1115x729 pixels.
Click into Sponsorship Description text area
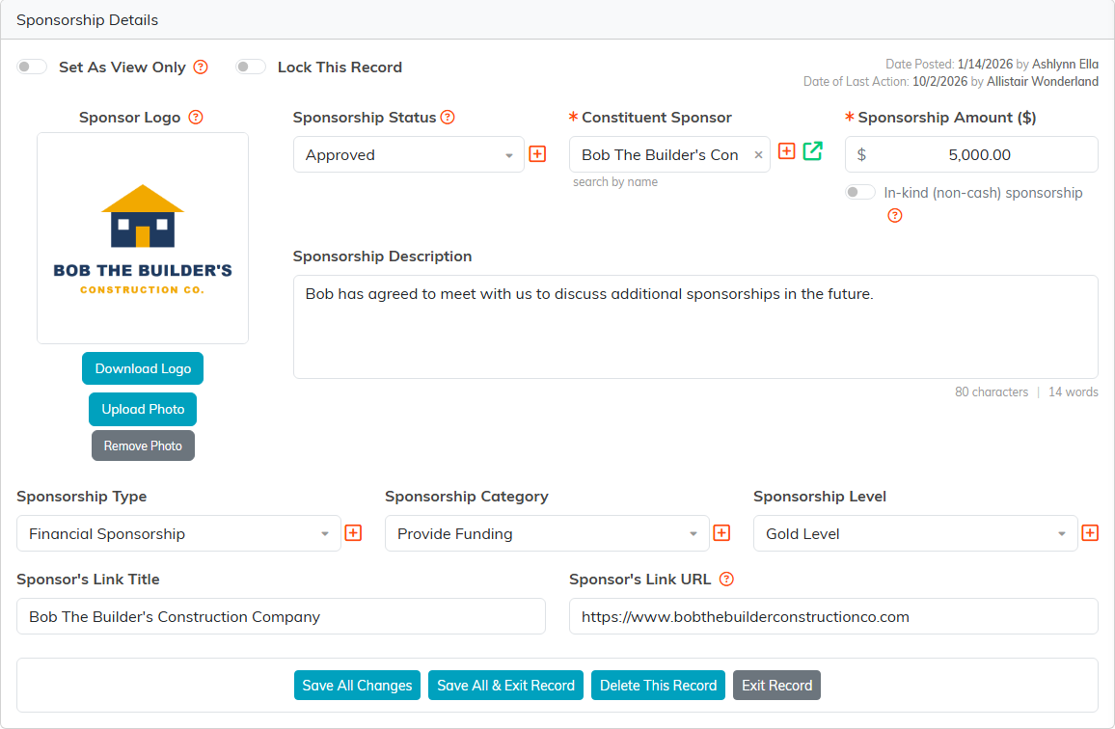695,327
